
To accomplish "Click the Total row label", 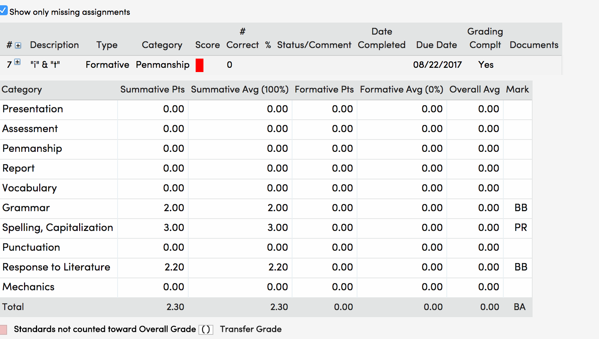I will [x=13, y=307].
